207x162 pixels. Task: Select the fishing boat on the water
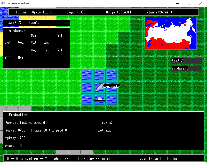[x=99, y=99]
